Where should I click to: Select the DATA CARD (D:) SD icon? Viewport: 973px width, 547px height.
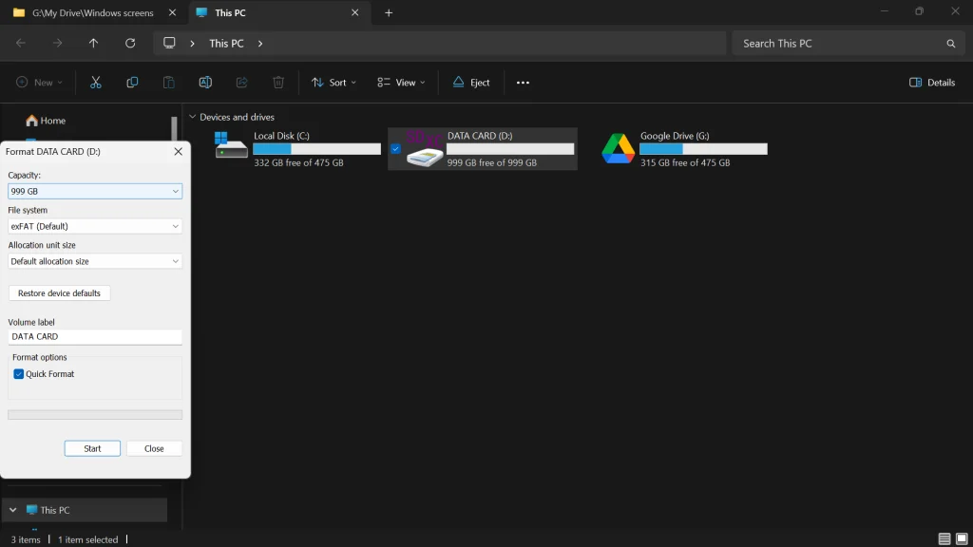click(x=425, y=149)
